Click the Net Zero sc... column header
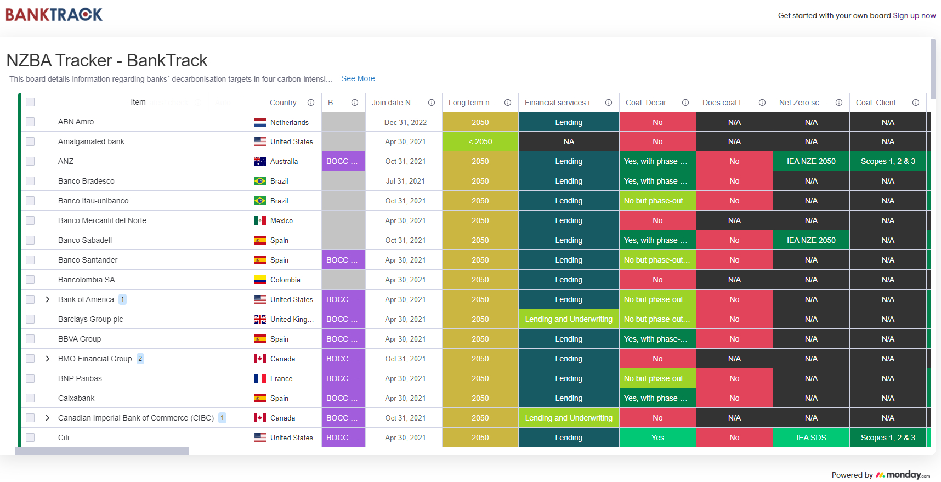The width and height of the screenshot is (941, 482). coord(802,103)
